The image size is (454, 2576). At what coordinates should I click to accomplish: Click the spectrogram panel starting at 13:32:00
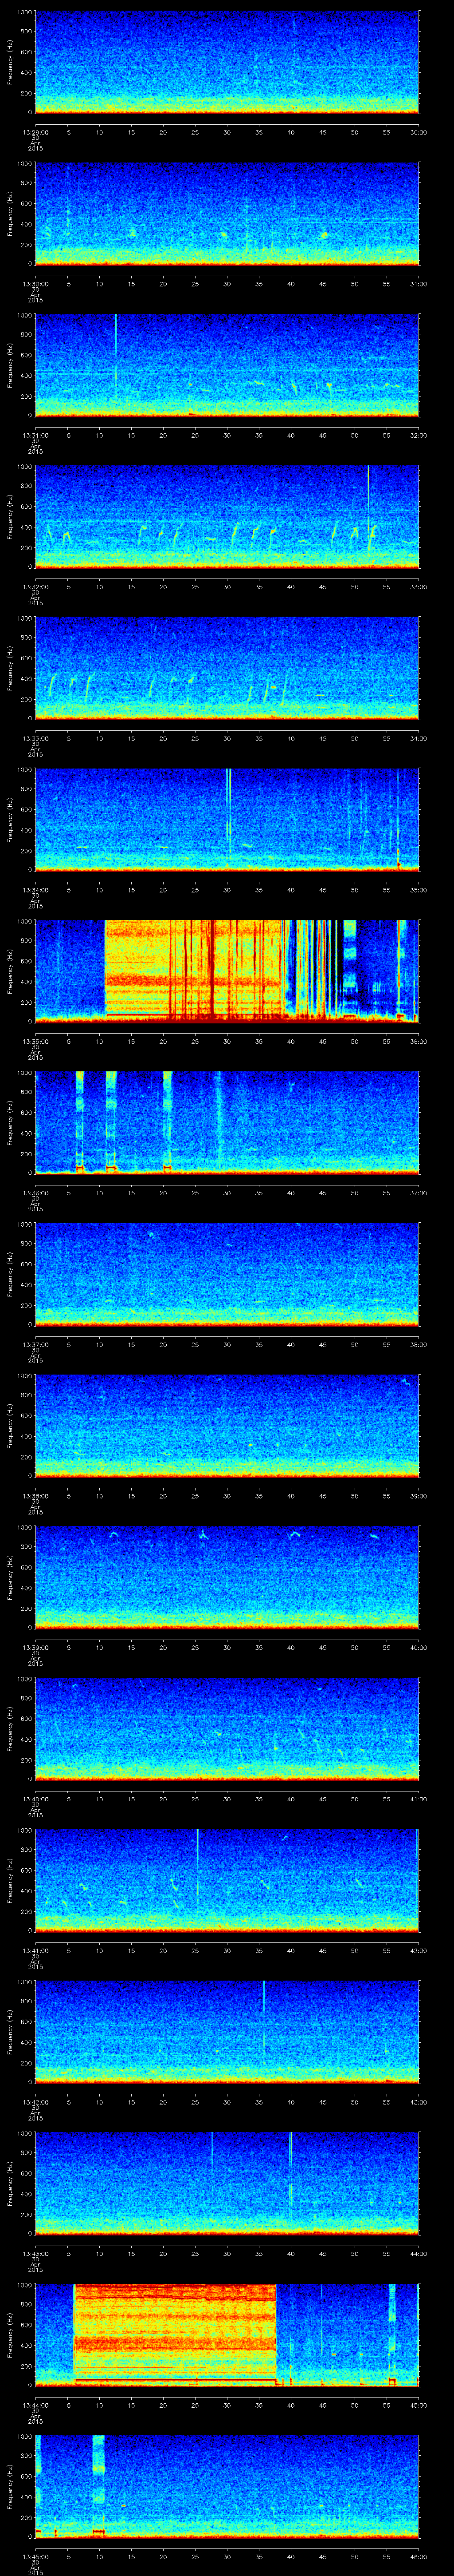pos(227,517)
